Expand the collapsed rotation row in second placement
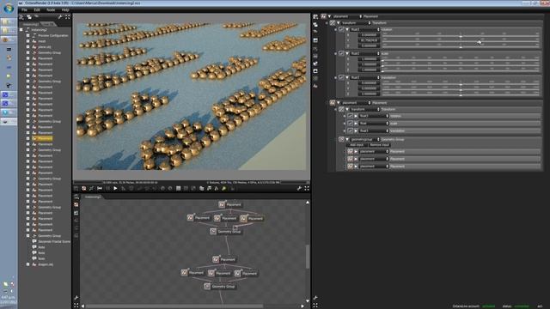The width and height of the screenshot is (550, 309). [x=356, y=116]
